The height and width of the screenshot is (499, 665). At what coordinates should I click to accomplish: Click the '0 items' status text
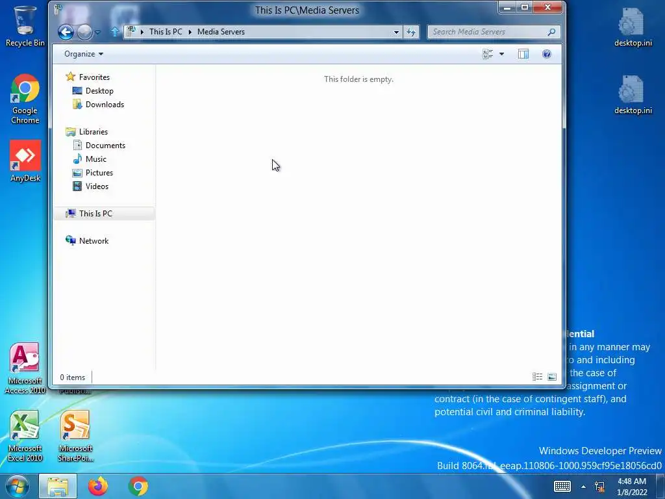(x=73, y=377)
